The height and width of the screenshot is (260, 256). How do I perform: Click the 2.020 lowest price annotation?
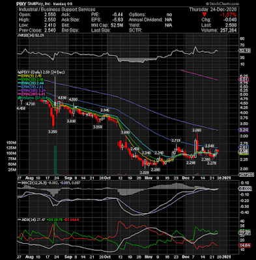click(144, 172)
